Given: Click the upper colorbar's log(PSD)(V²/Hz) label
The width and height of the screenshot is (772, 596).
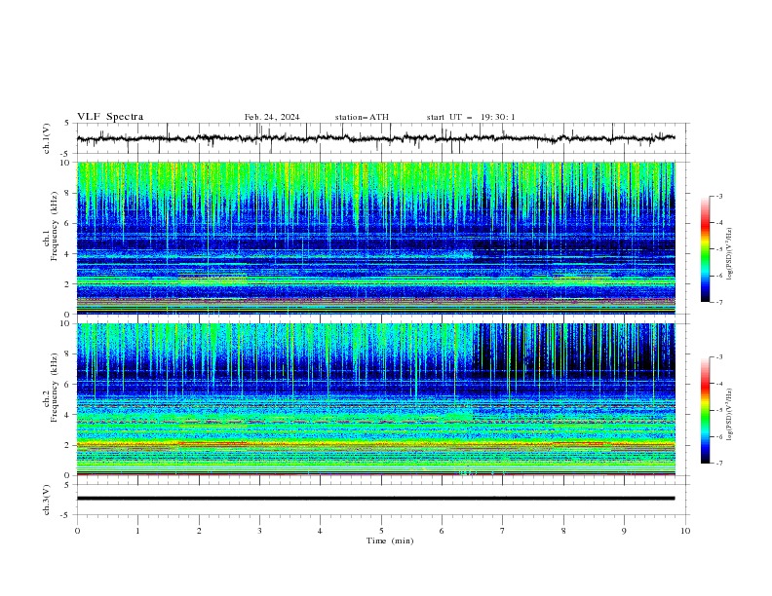Looking at the screenshot, I should (729, 254).
